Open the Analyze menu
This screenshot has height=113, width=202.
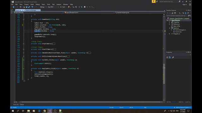(x=59, y=4)
